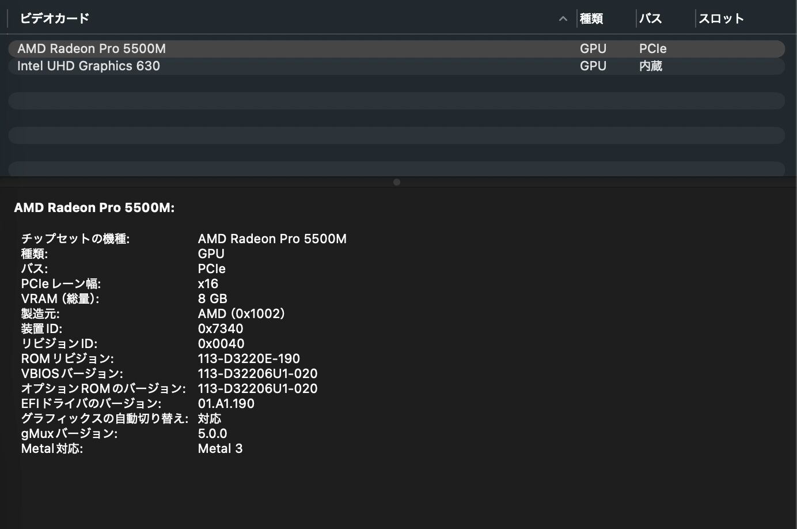Click the 内蔵 bus cell for Intel
Viewport: 797px width, 529px height.
[x=651, y=66]
